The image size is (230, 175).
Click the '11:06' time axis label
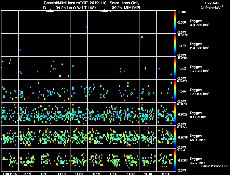point(27,174)
